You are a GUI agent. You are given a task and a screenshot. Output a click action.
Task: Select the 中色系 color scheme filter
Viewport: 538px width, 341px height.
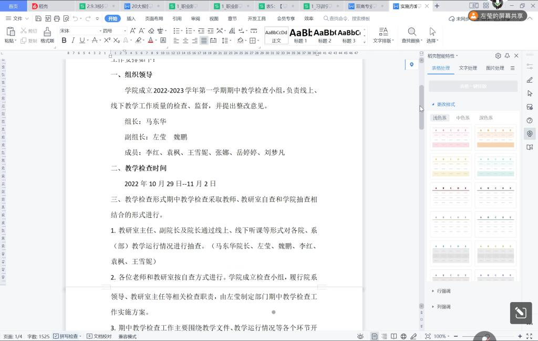[x=463, y=118]
